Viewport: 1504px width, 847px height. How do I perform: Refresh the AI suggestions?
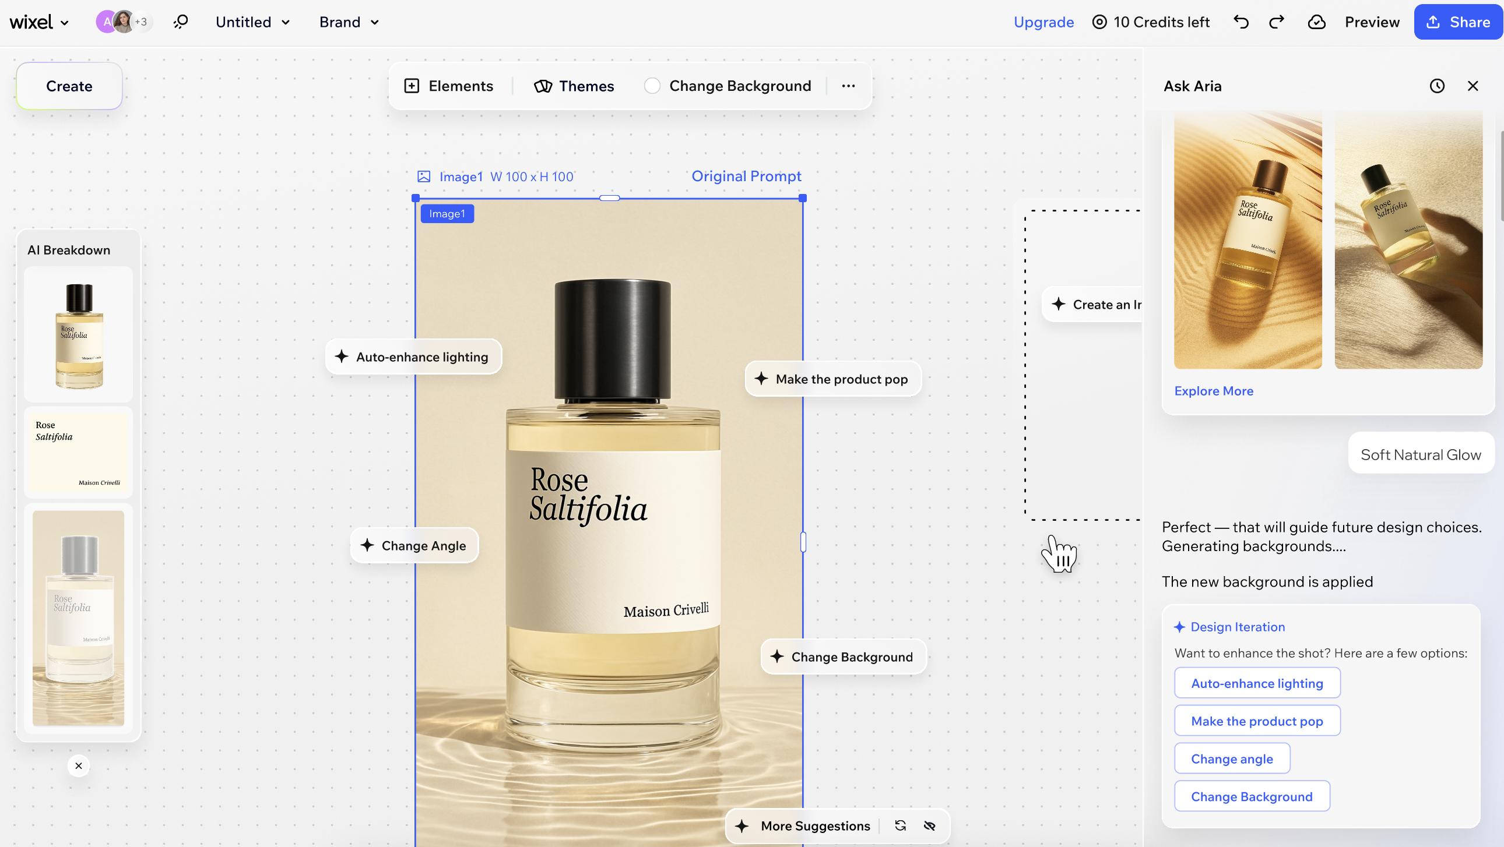coord(901,825)
